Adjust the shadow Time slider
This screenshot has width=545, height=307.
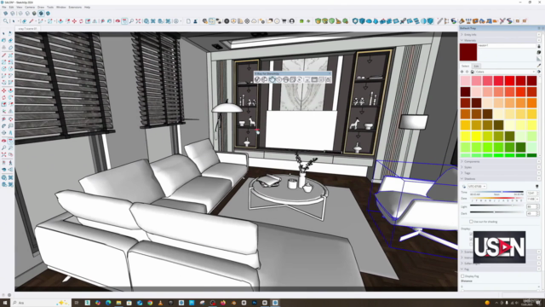[x=496, y=192]
